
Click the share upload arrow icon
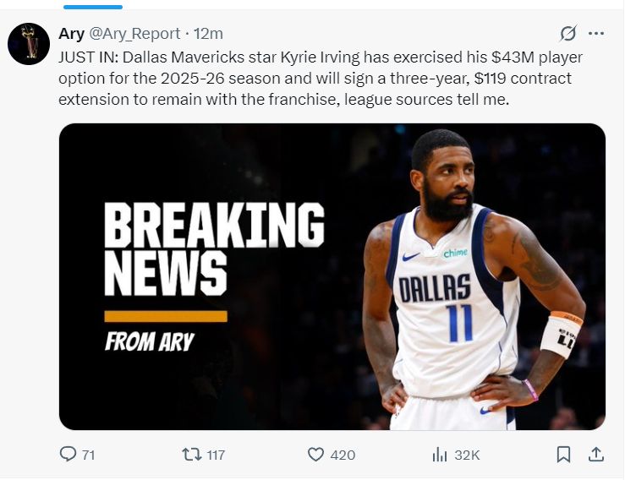click(x=596, y=454)
